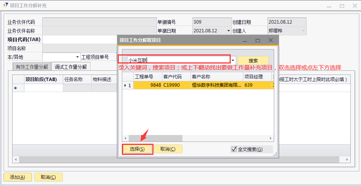Open the search keyword dropdown arrow
The image size is (361, 186).
[233, 60]
